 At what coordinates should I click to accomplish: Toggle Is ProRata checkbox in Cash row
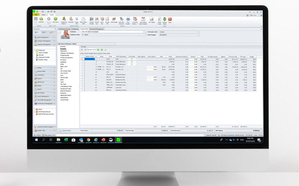[132, 59]
